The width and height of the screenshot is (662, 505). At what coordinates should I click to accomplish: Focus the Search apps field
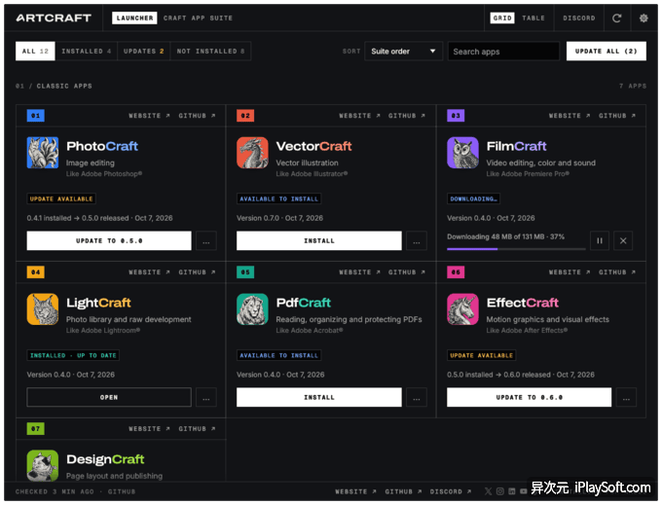pos(503,51)
